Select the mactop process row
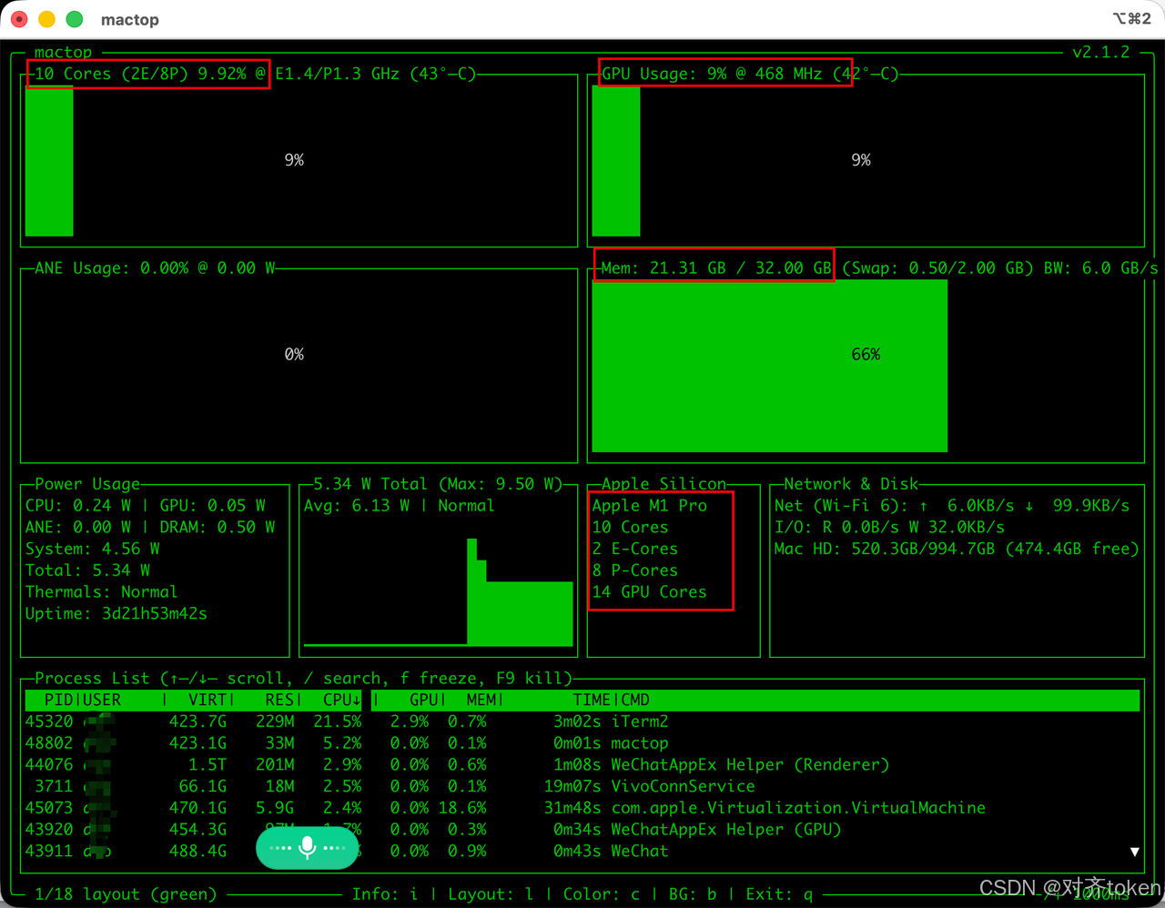 coord(582,743)
